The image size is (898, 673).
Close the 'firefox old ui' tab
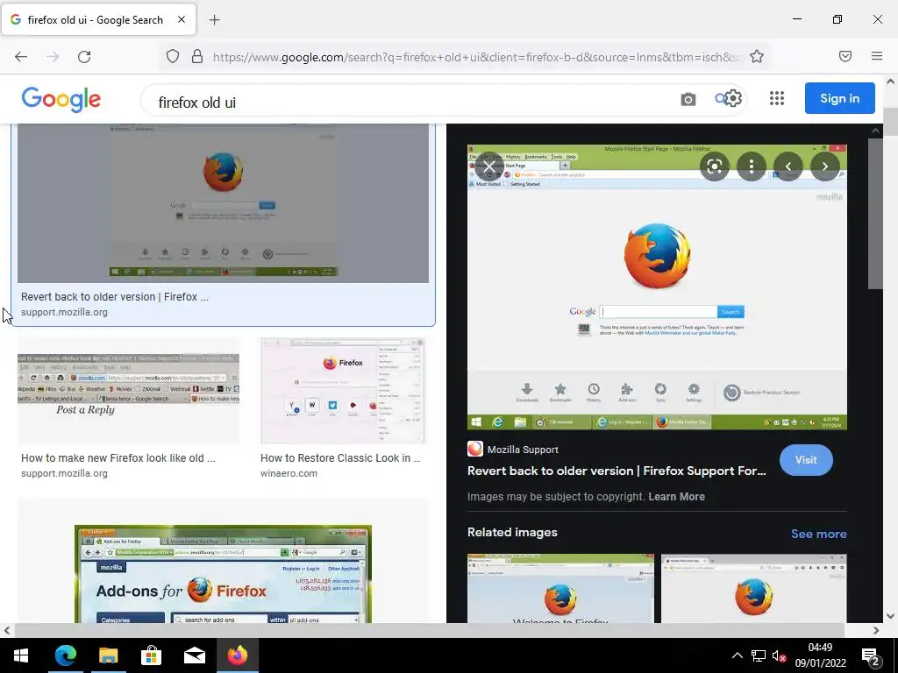pos(182,19)
